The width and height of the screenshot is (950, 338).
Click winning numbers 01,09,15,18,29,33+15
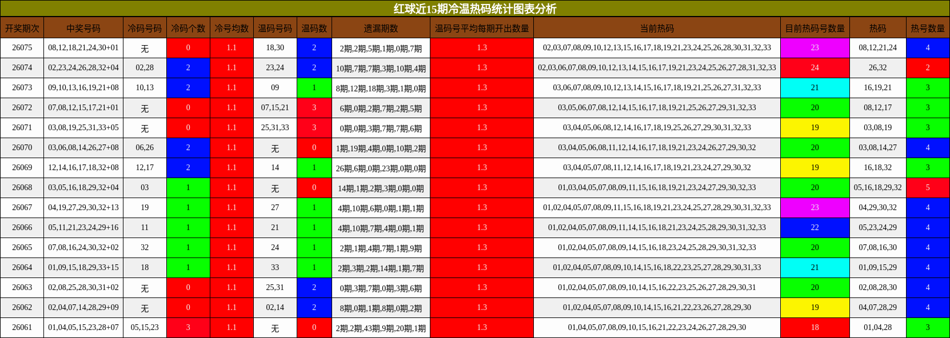click(83, 268)
